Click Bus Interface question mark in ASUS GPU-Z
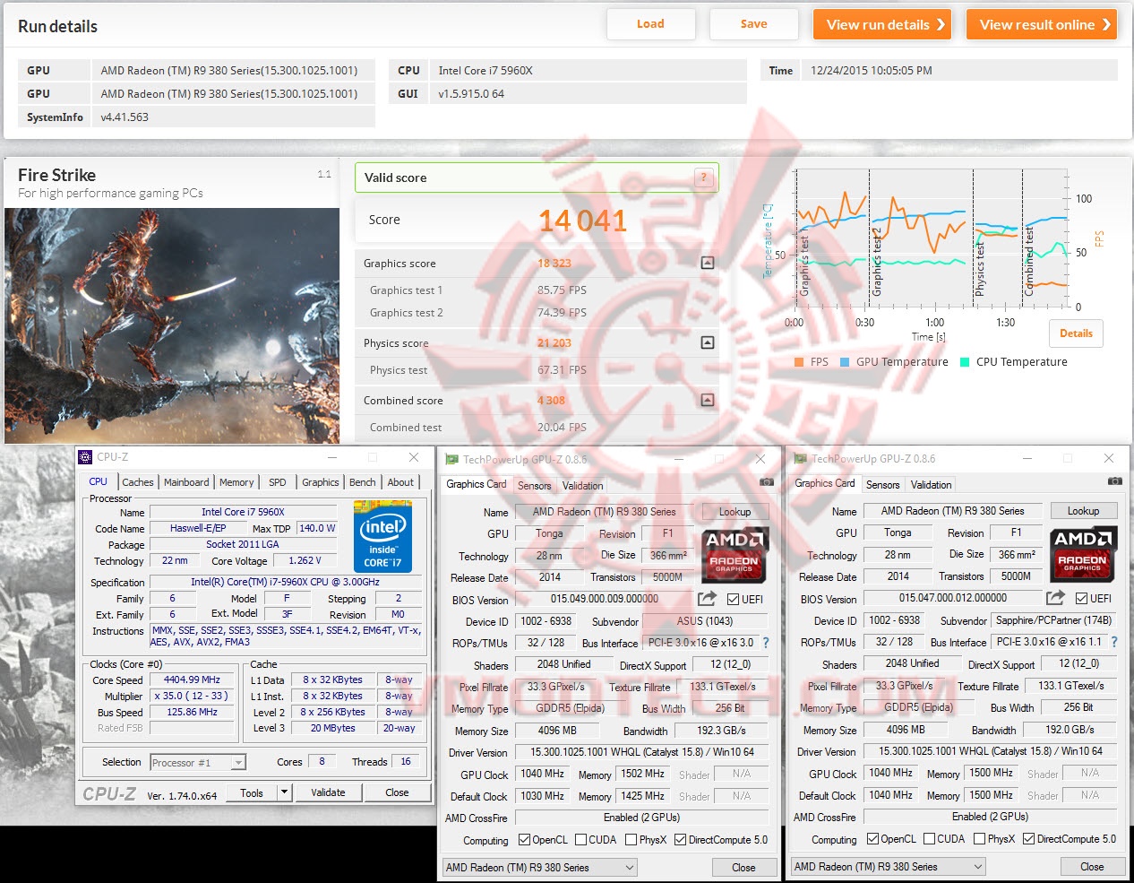1134x883 pixels. [766, 643]
